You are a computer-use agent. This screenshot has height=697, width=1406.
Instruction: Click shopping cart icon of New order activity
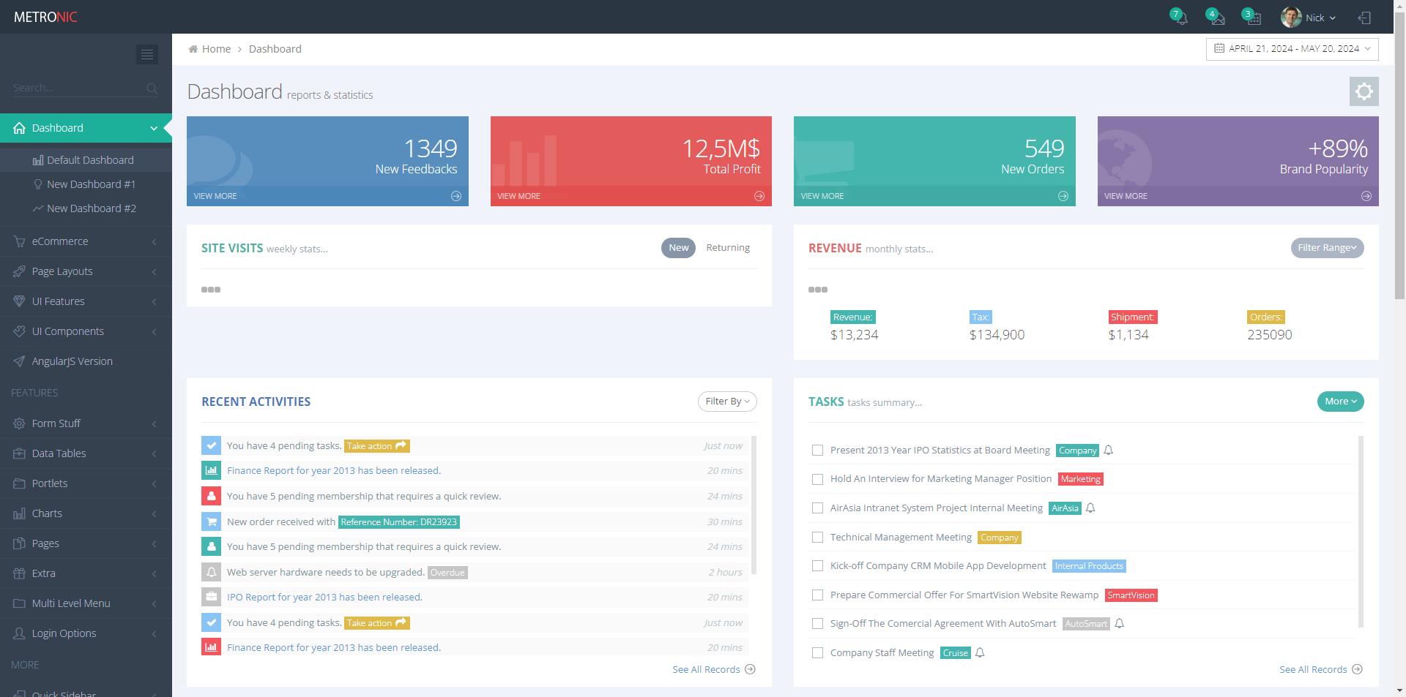(211, 521)
